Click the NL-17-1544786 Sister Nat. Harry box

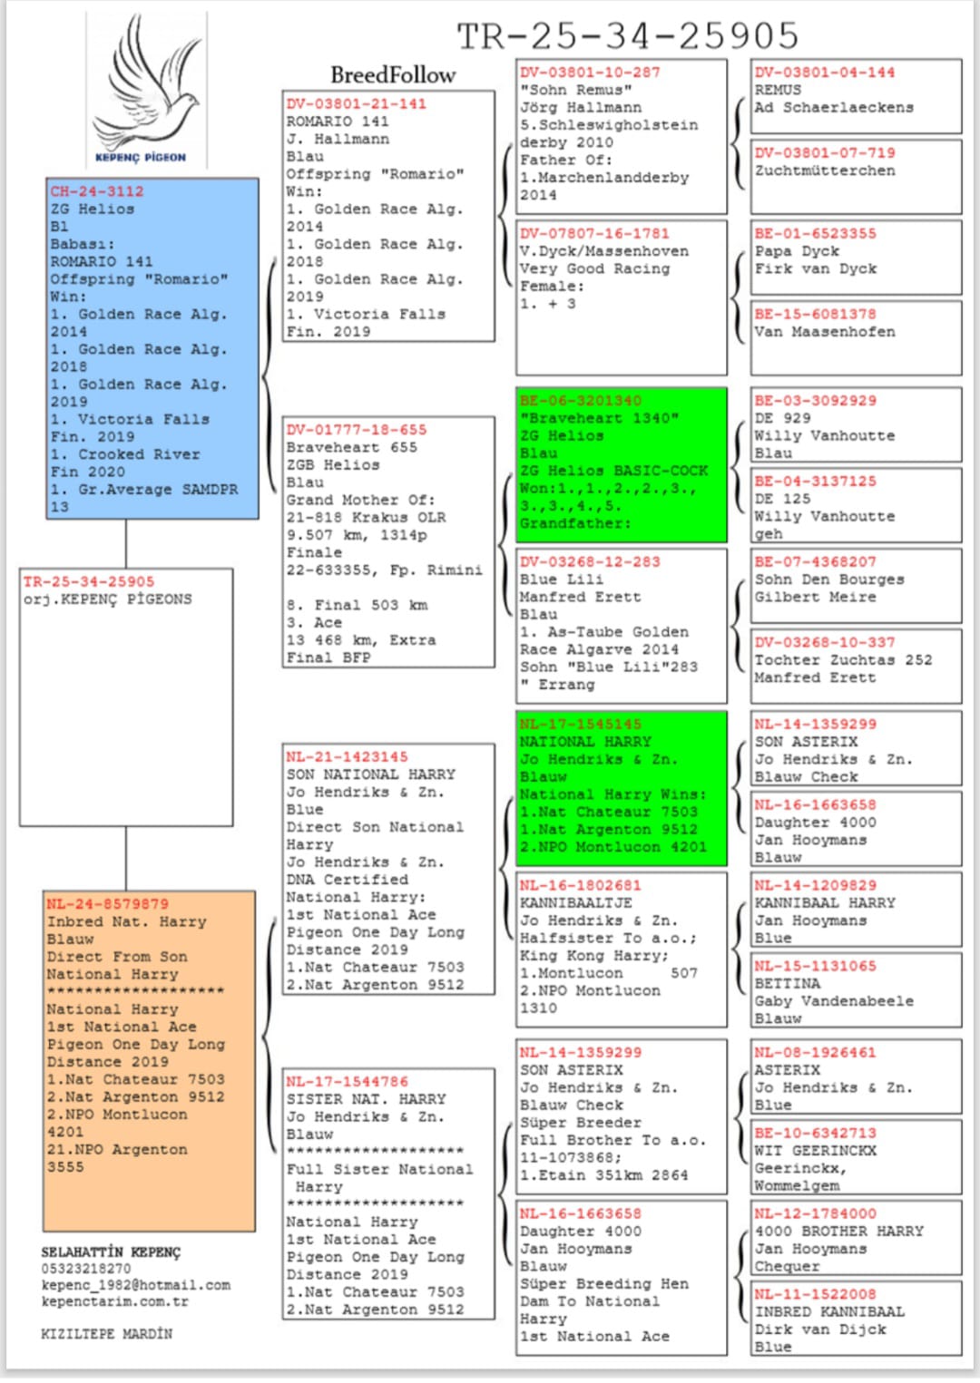point(388,1194)
